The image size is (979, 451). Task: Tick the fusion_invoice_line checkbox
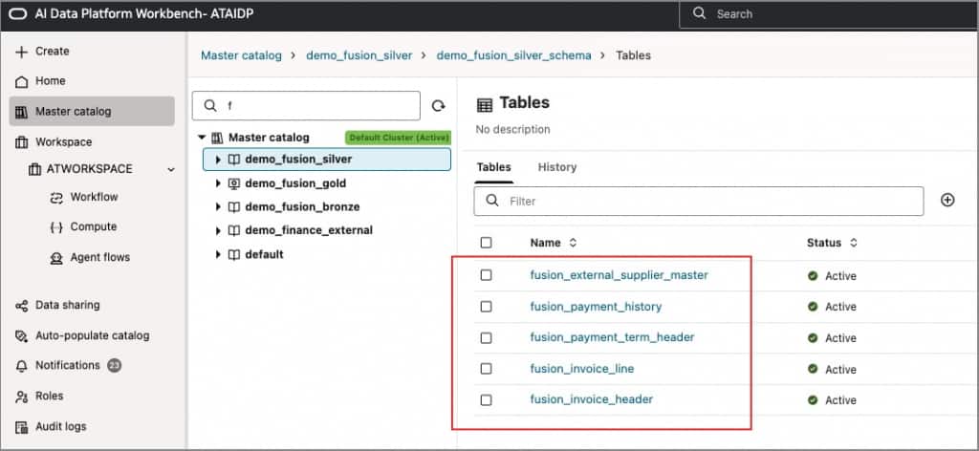[486, 369]
